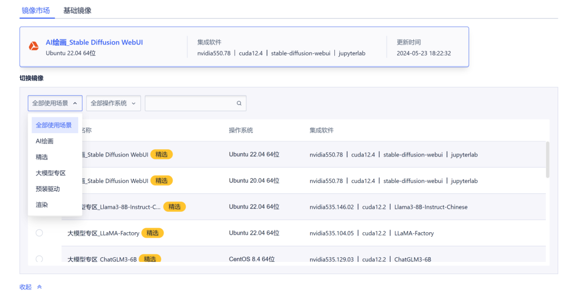The image size is (571, 295).
Task: Click Llama3-8B-Instruct-Chinese software text
Action: pos(431,207)
